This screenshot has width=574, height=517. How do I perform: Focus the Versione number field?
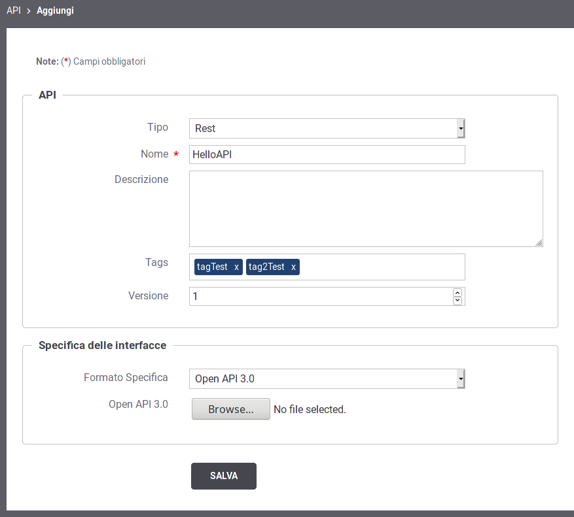point(320,296)
